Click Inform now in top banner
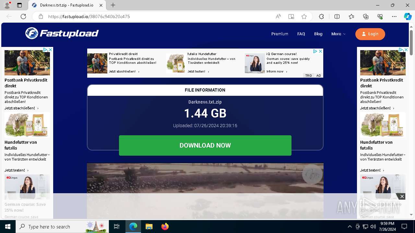 (277, 72)
